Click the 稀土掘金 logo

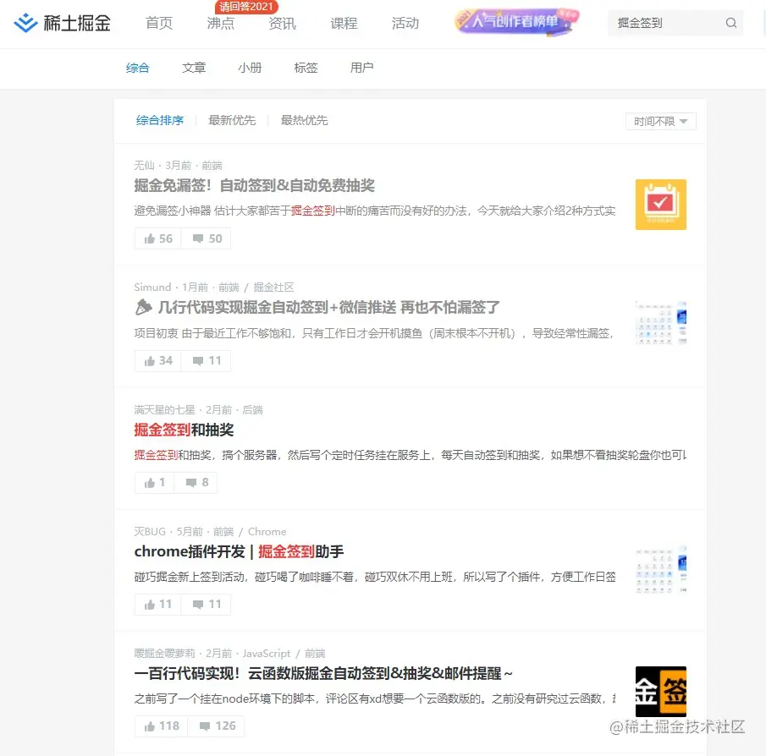(62, 23)
